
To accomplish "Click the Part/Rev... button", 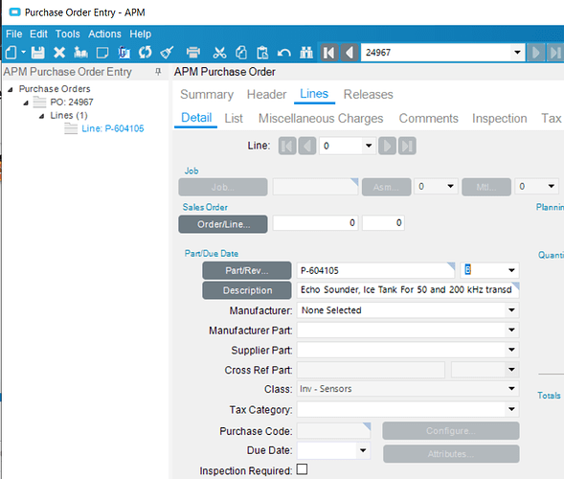I will tap(247, 270).
